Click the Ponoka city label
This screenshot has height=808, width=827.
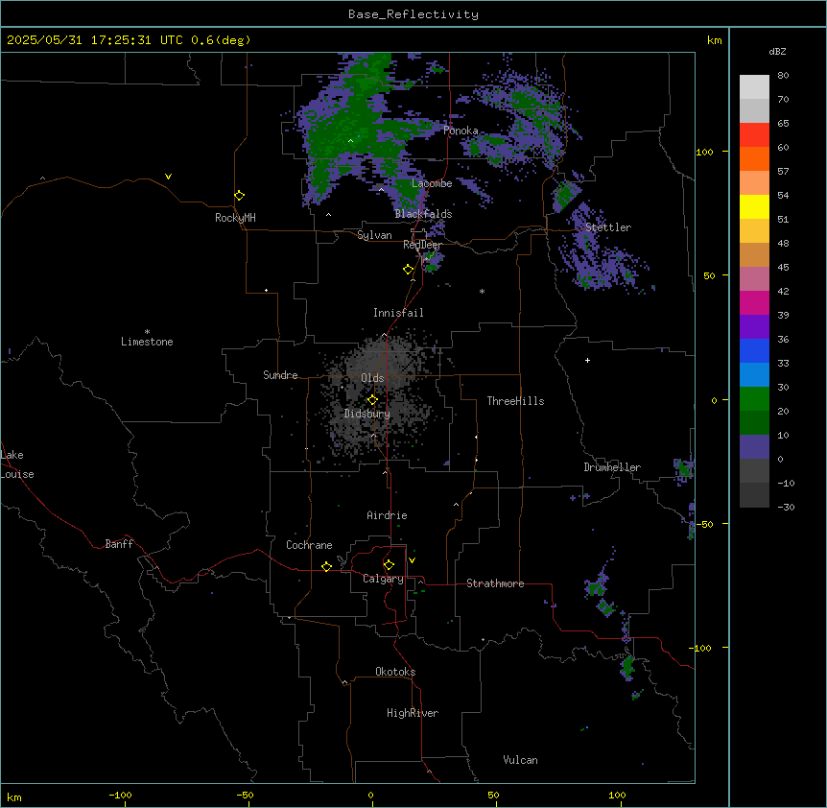(461, 131)
